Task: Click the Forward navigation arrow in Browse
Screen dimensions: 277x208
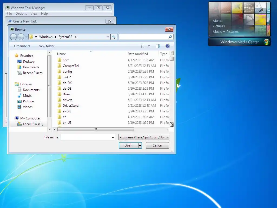Action: point(21,37)
